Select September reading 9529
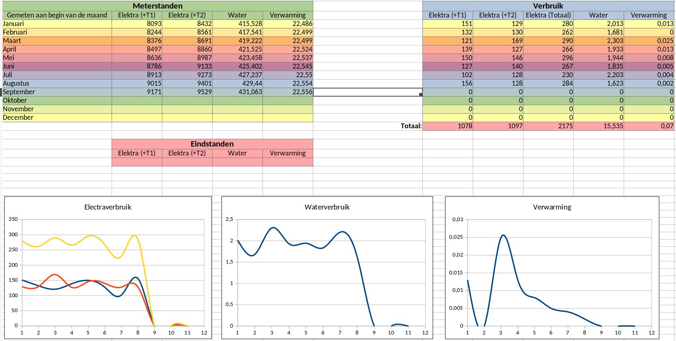 point(187,92)
